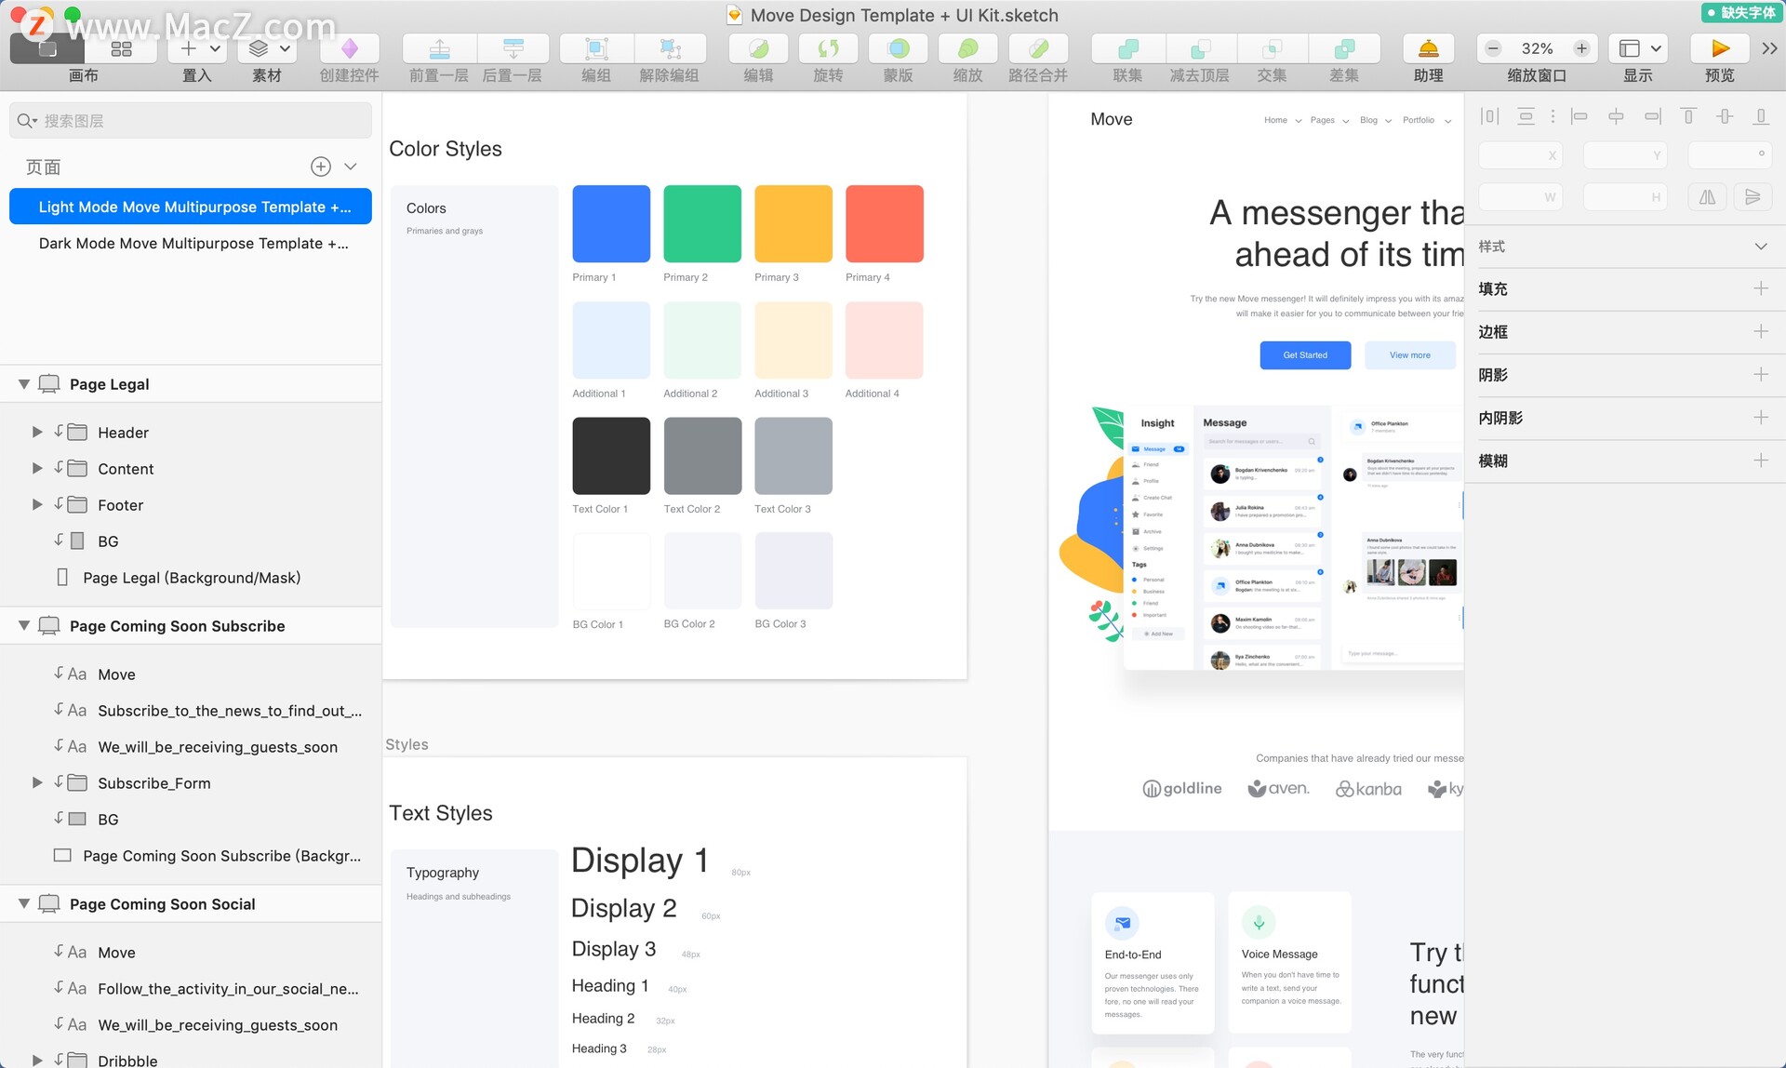Expand the Header layer group

click(37, 432)
